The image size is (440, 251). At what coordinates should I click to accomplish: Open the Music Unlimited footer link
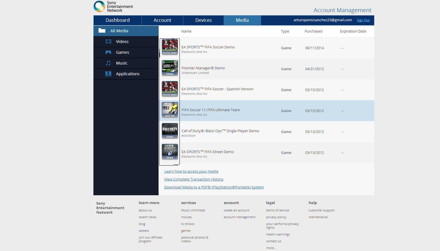coord(193,210)
